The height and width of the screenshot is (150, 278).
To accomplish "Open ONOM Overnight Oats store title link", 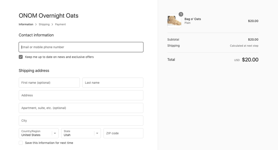I will click(x=49, y=15).
